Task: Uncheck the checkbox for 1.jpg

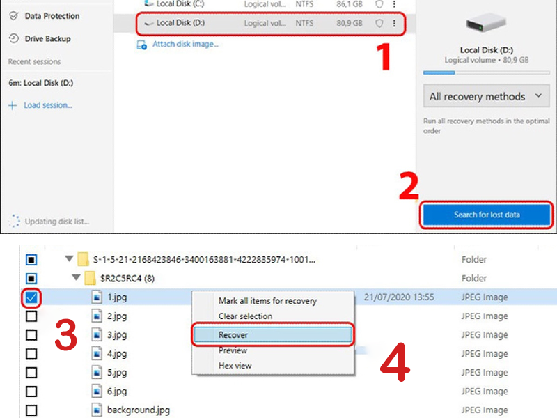Action: click(31, 297)
